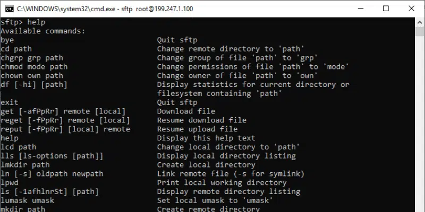This screenshot has height=212, width=425.
Task: Click the 'Print local working directory' description
Action: click(222, 183)
